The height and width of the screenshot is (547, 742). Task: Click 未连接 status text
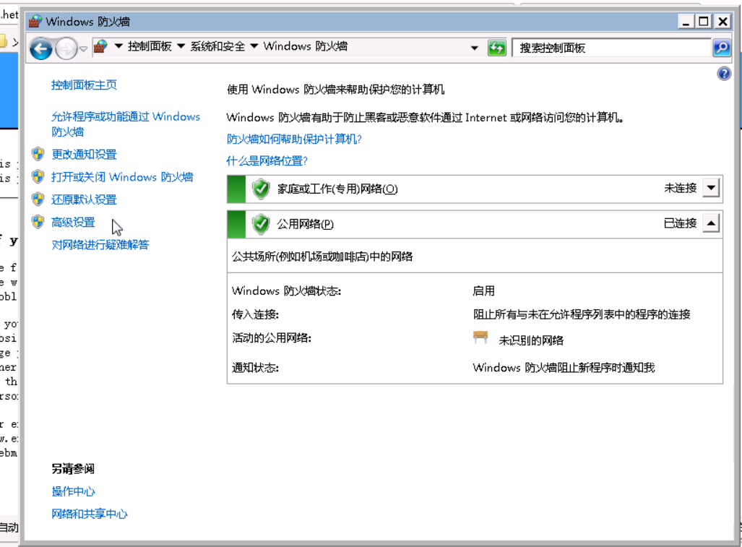point(680,189)
